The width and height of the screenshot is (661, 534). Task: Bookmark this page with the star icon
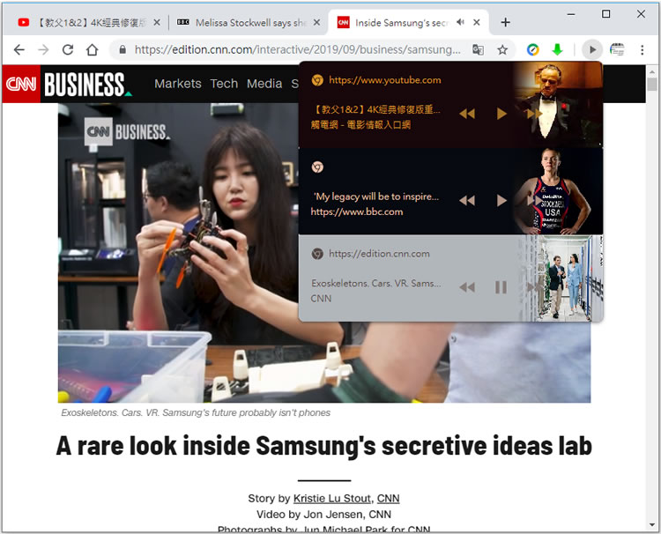pyautogui.click(x=502, y=50)
